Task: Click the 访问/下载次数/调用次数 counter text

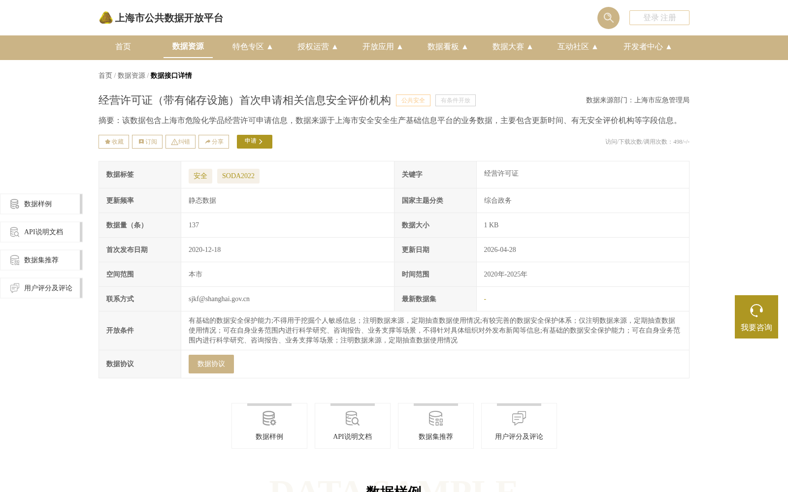Action: click(x=647, y=142)
